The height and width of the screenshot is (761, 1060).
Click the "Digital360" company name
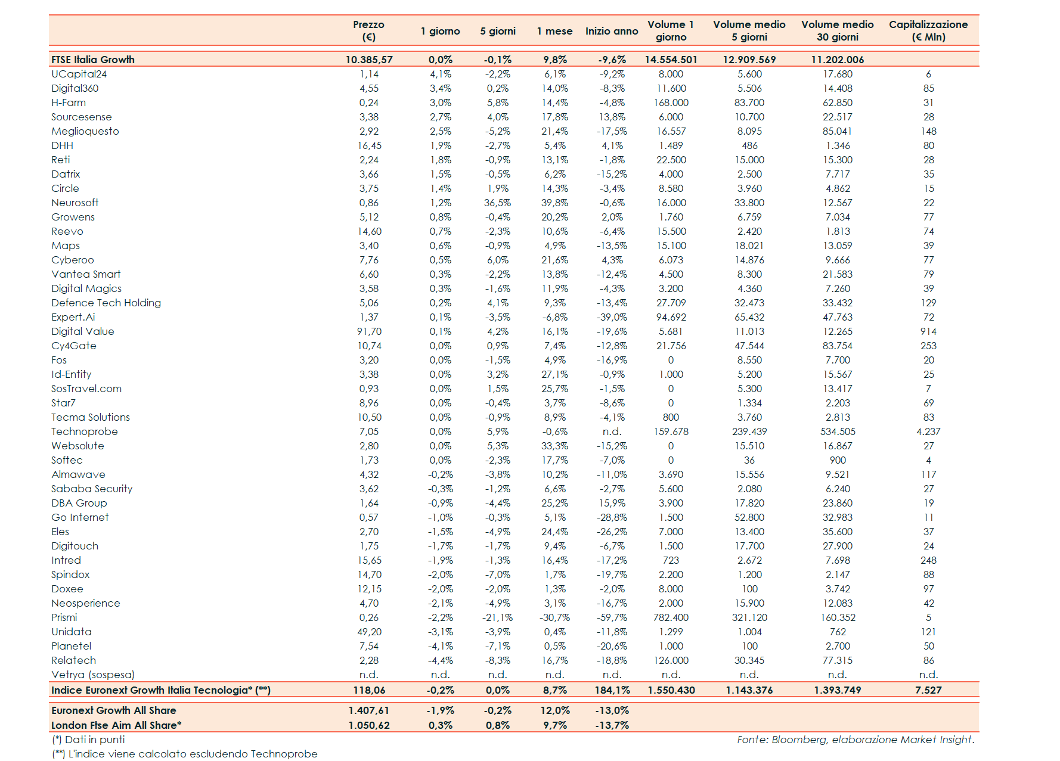75,88
